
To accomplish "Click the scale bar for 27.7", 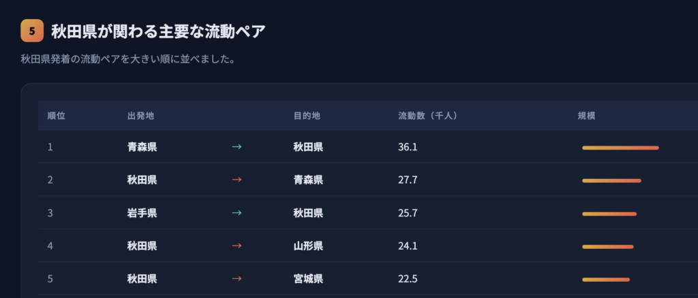I will coord(611,180).
